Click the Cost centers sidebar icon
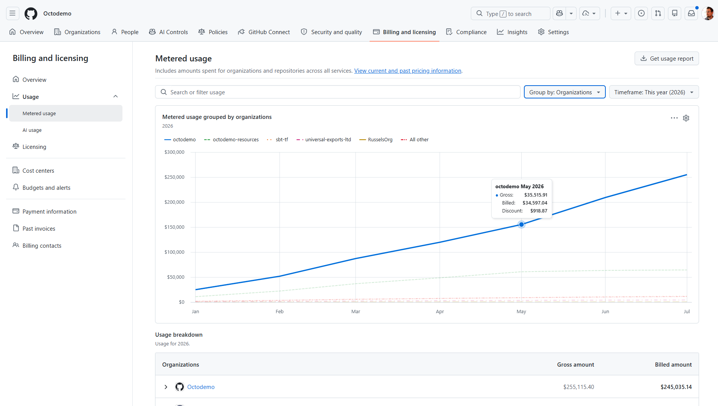The height and width of the screenshot is (406, 718). (16, 170)
